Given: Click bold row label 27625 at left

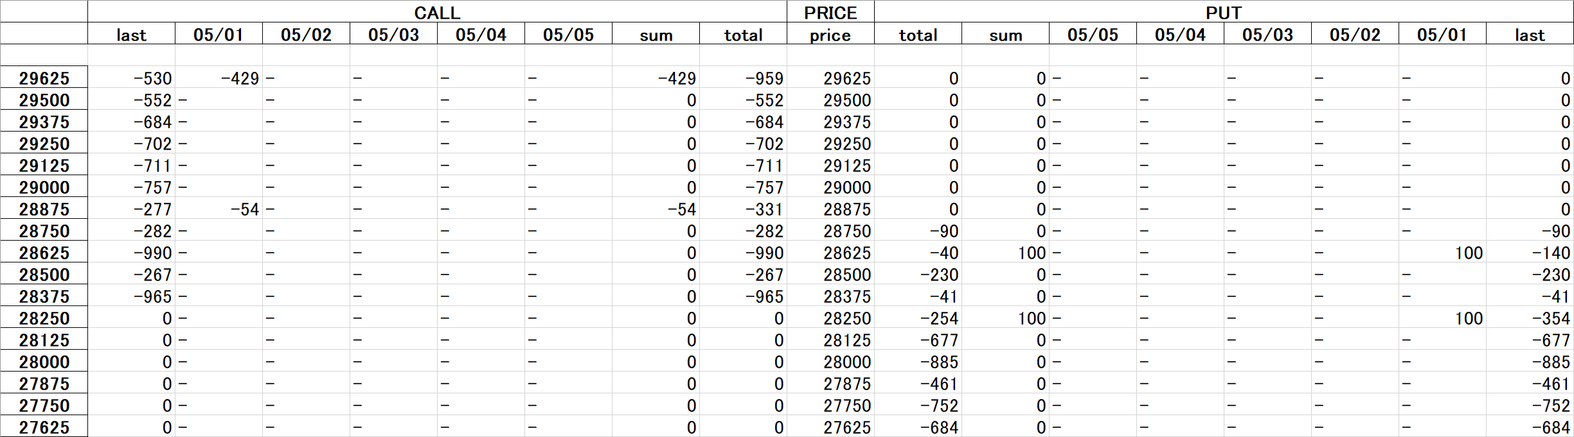Looking at the screenshot, I should (x=44, y=427).
